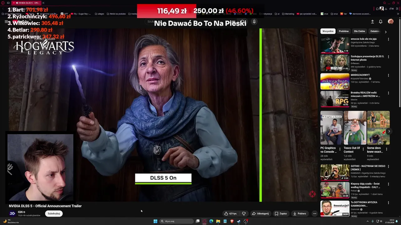Open the IGN channel name link
Image resolution: width=401 pixels, height=225 pixels.
[20, 212]
